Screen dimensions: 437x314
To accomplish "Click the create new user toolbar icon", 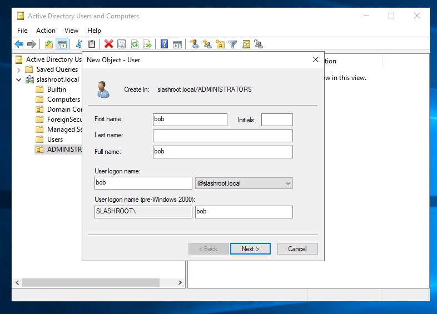I will coord(195,44).
